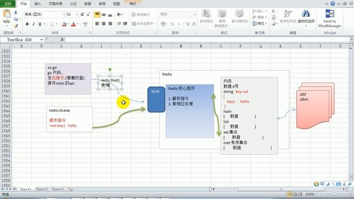Click the Cut scissors icon

point(15,12)
